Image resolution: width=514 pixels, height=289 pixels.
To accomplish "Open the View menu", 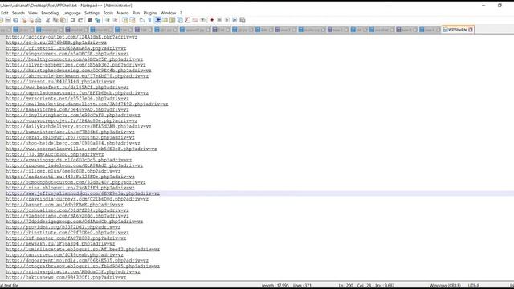I will 33,13.
